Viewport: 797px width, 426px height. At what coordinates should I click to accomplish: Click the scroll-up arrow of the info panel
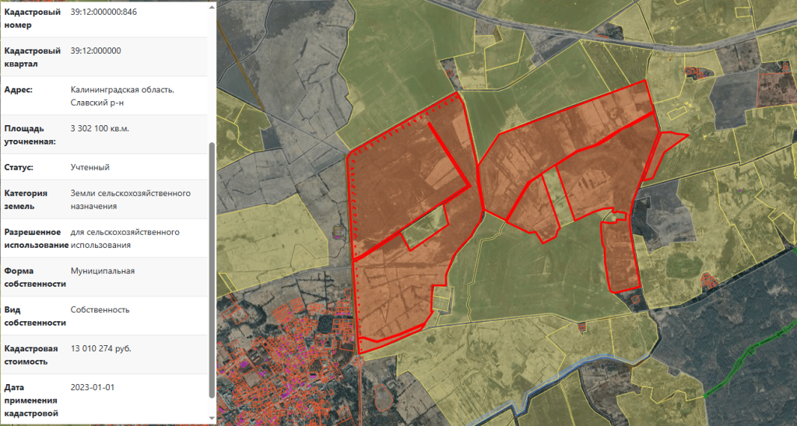tap(212, 6)
